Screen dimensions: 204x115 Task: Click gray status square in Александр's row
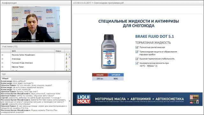[2, 59]
